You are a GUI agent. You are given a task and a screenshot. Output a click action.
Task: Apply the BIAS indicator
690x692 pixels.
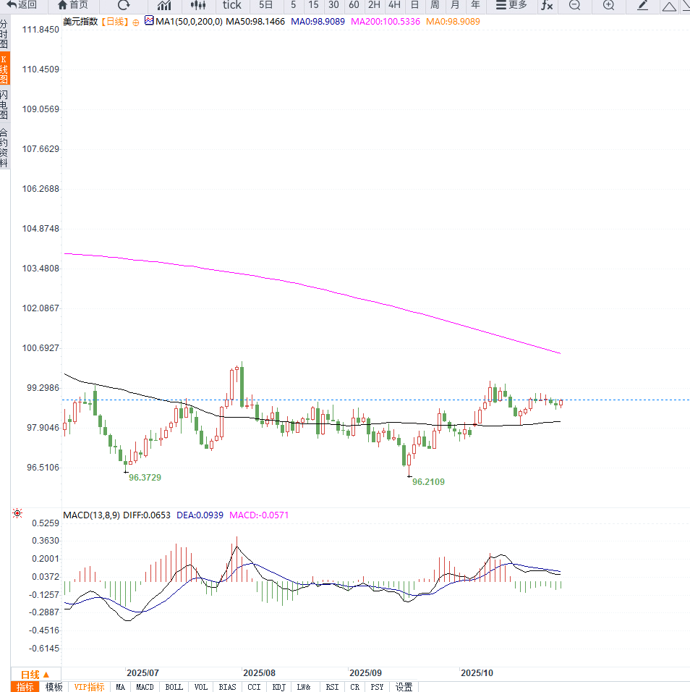click(227, 687)
